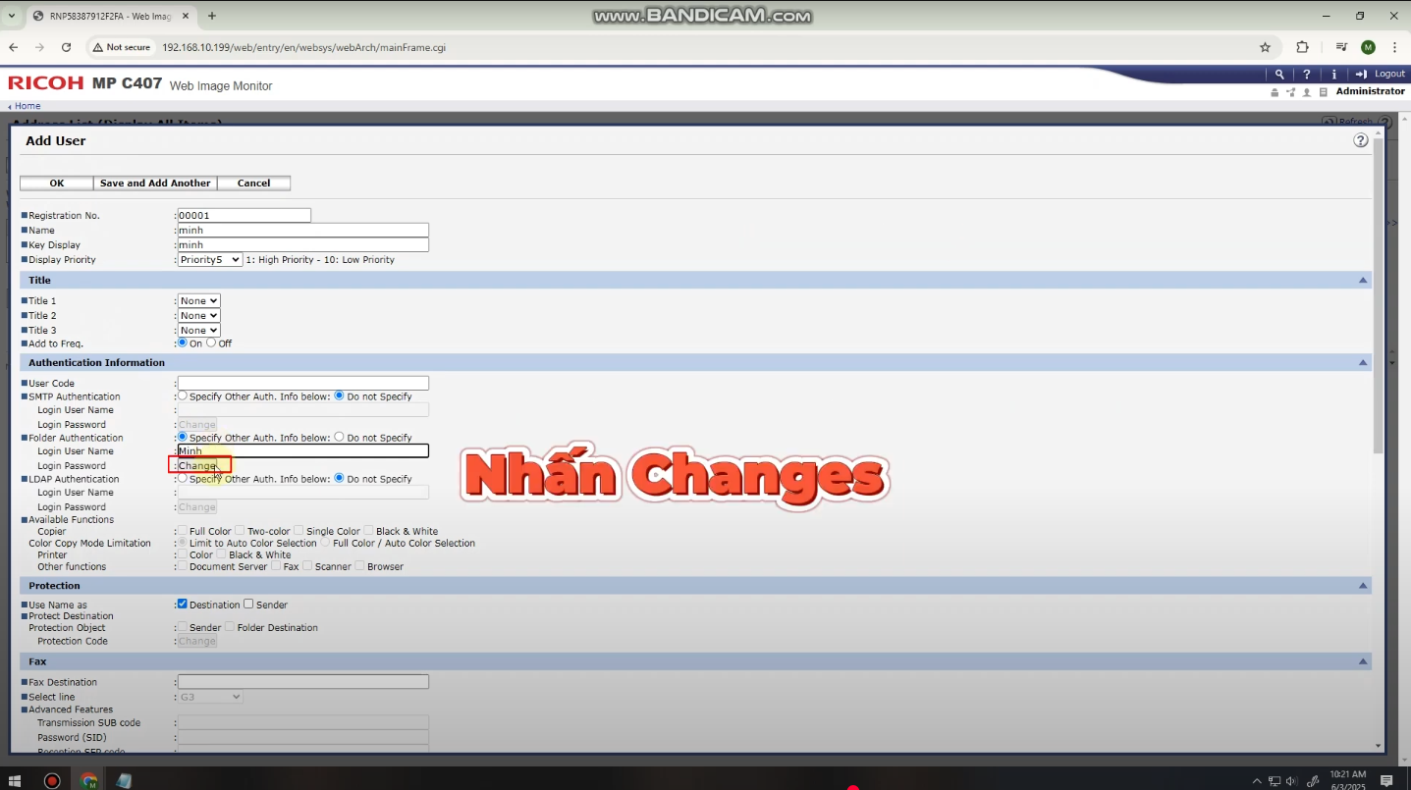The height and width of the screenshot is (790, 1411).
Task: Click the page vertical scrollbar
Action: coord(1379,294)
